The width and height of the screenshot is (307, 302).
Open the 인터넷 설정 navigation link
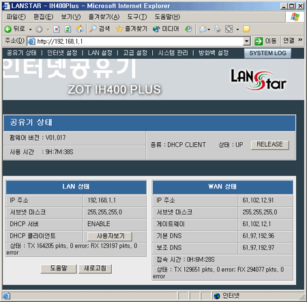(x=62, y=53)
